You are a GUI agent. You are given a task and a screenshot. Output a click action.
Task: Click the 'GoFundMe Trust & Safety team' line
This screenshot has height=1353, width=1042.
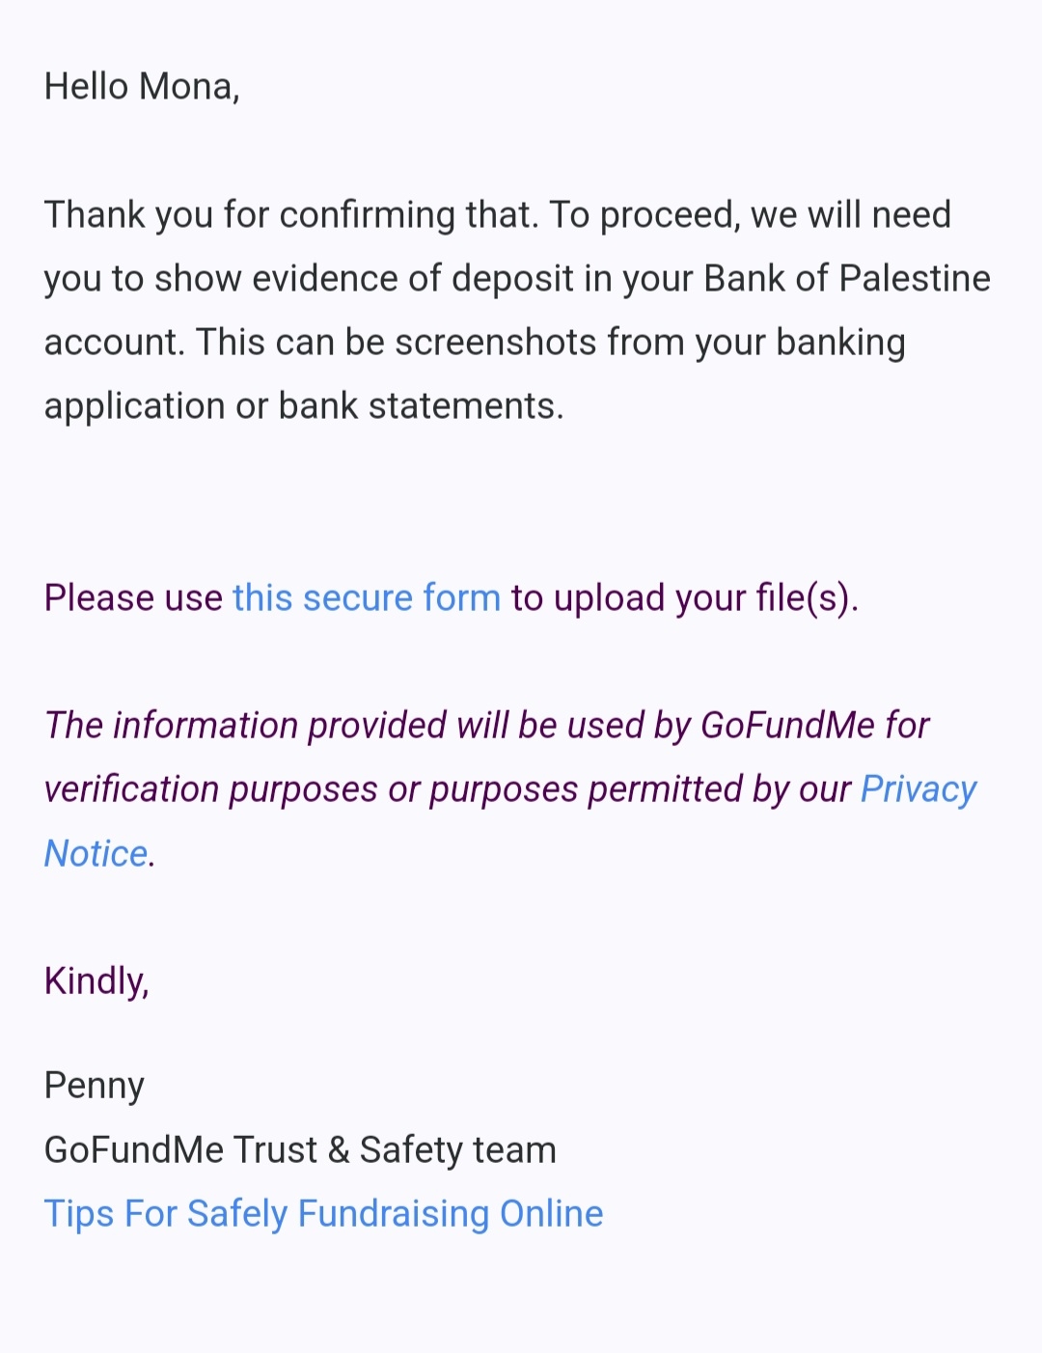pyautogui.click(x=300, y=1150)
